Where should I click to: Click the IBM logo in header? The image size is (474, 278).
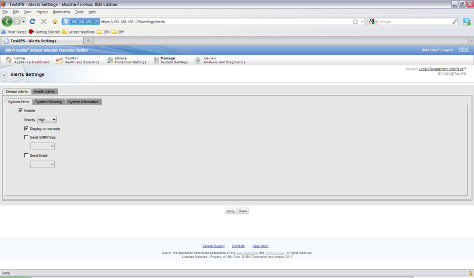(x=463, y=50)
